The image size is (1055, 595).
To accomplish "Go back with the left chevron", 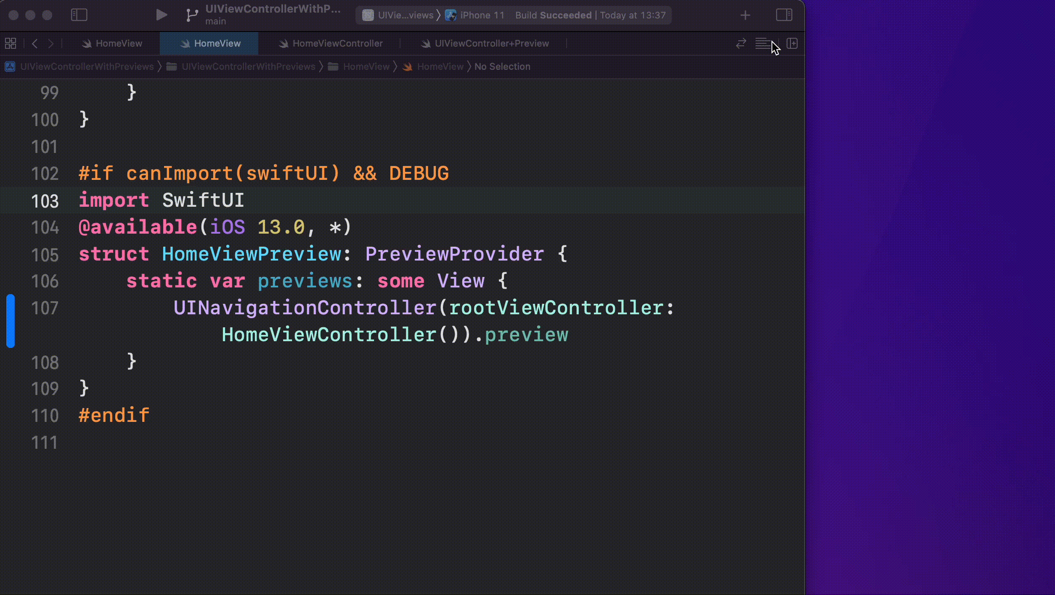I will (x=35, y=43).
